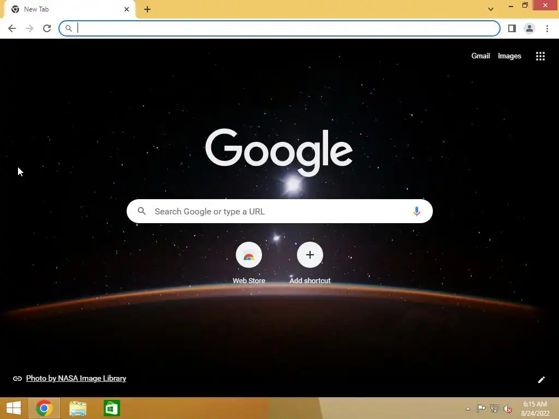The width and height of the screenshot is (559, 419).
Task: Open the profile avatar menu
Action: [x=530, y=28]
